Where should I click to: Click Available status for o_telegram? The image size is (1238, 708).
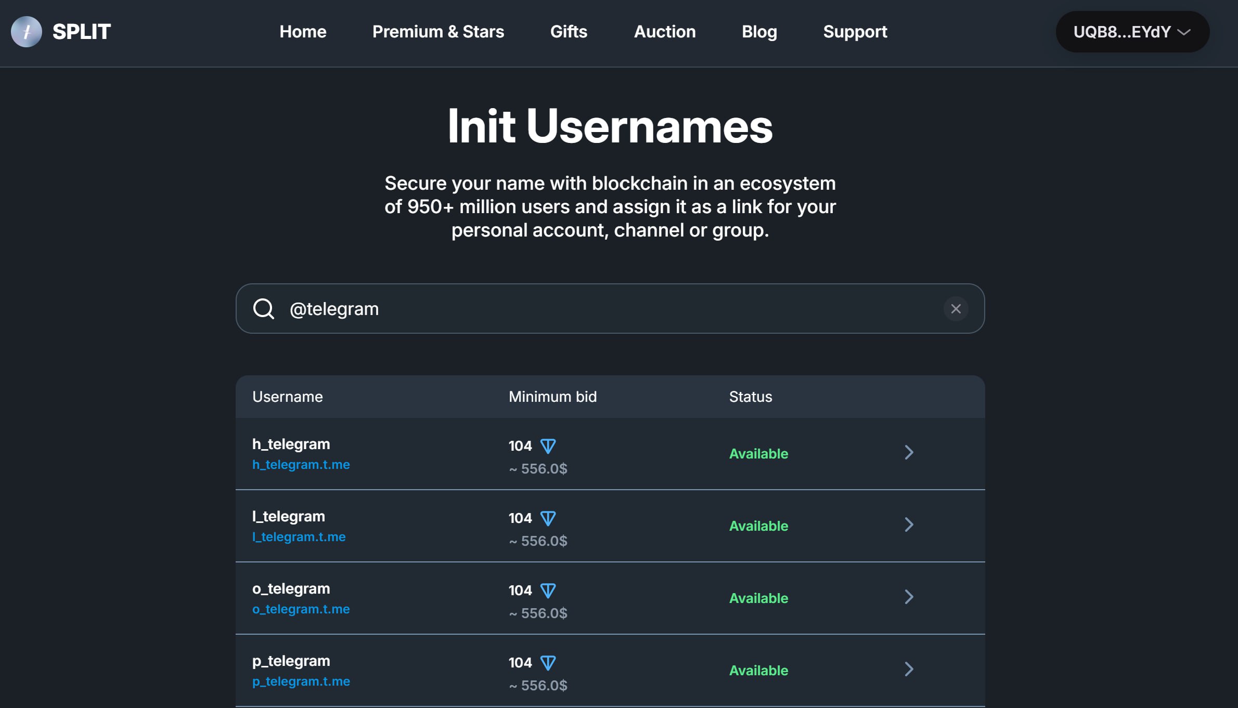click(758, 598)
